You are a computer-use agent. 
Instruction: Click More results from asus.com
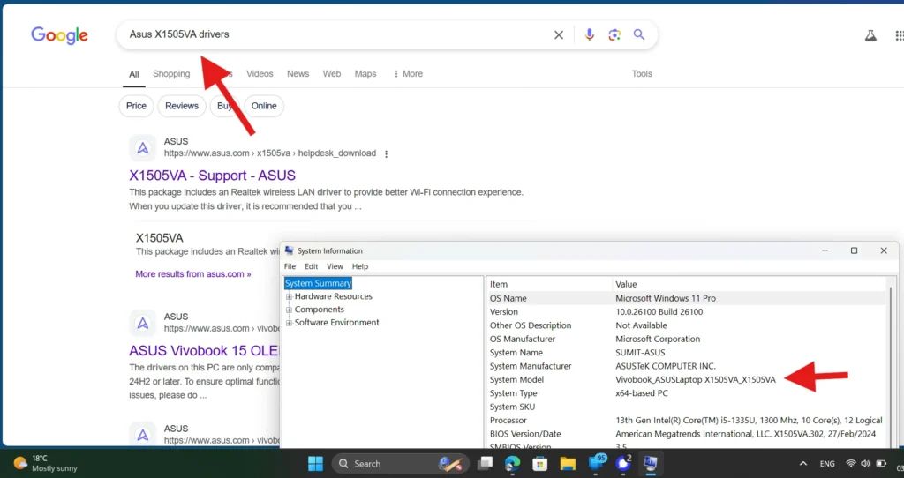pos(193,274)
